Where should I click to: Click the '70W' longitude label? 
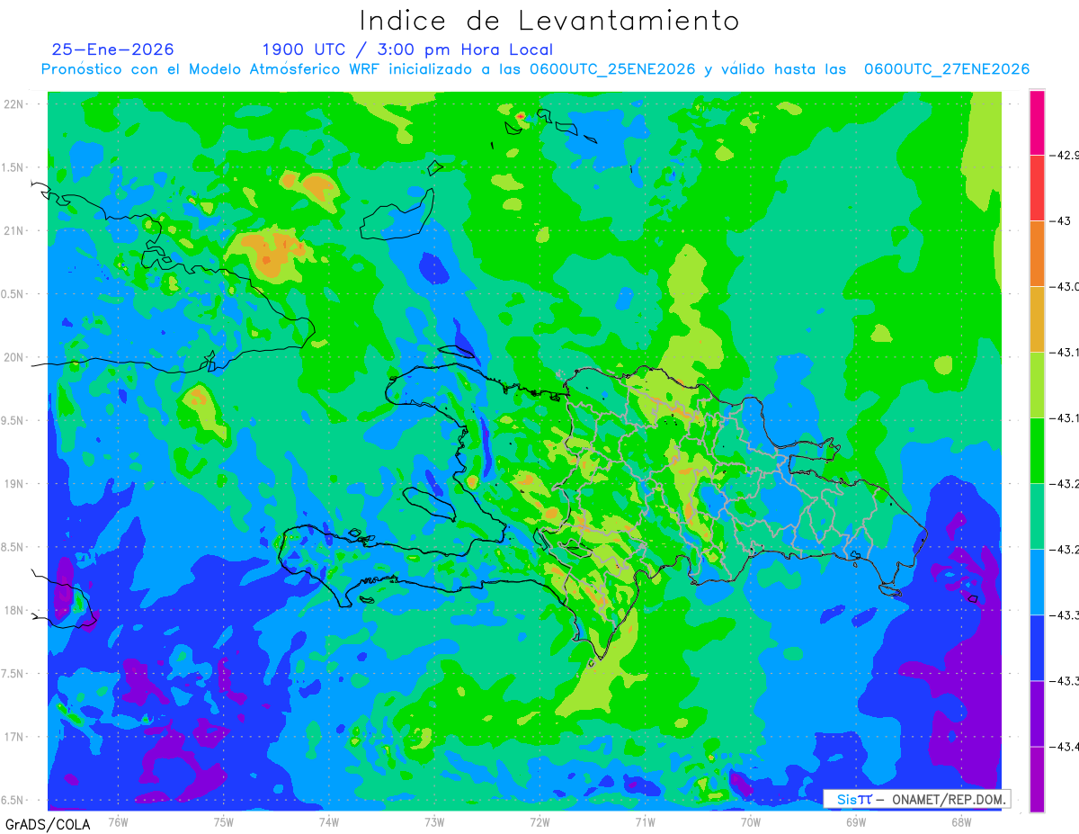pyautogui.click(x=751, y=821)
